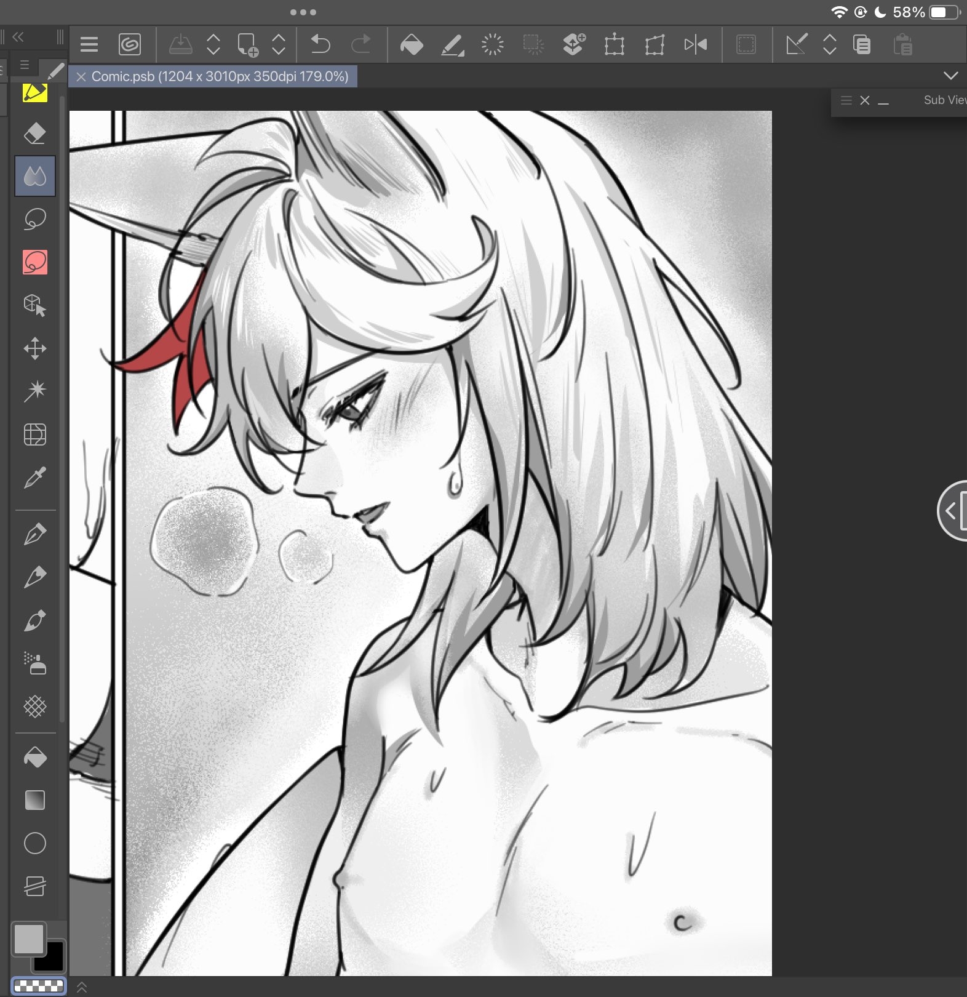Screen dimensions: 967x997
Task: Select the Eraser tool
Action: click(34, 133)
